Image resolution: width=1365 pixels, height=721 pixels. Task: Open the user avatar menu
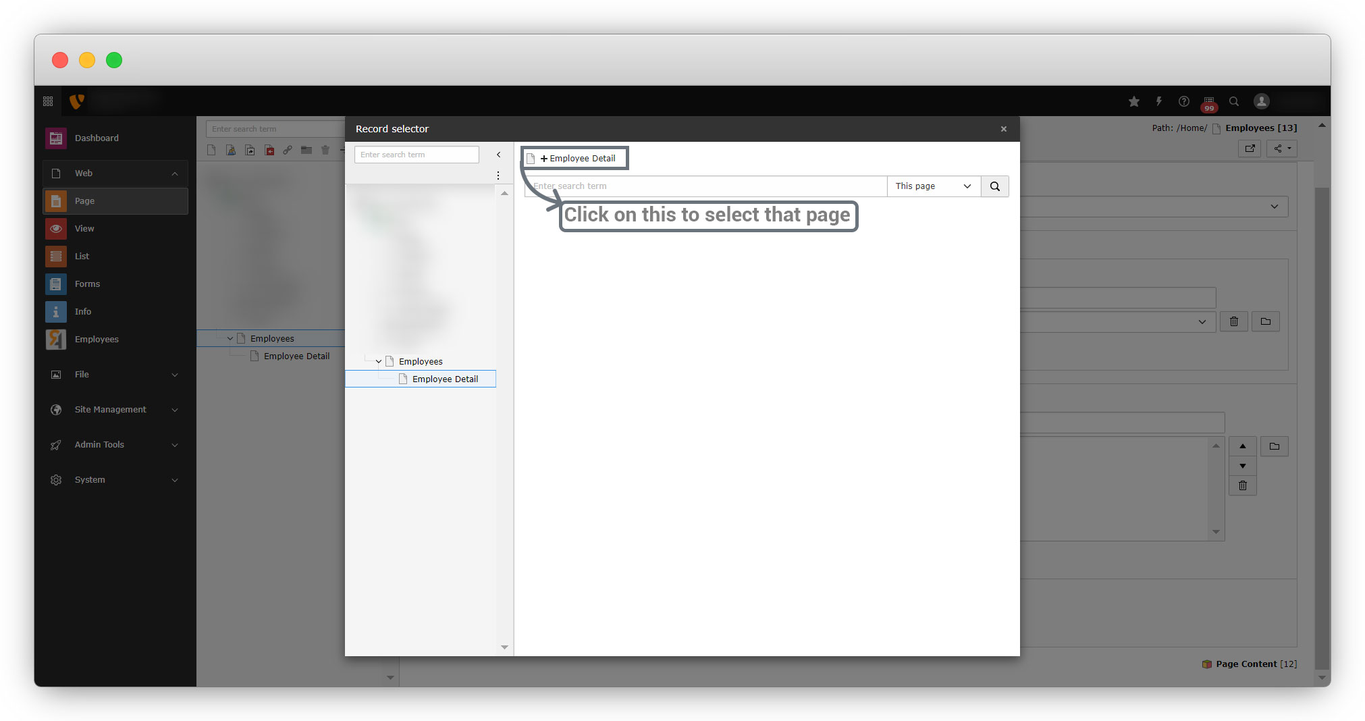pyautogui.click(x=1261, y=101)
